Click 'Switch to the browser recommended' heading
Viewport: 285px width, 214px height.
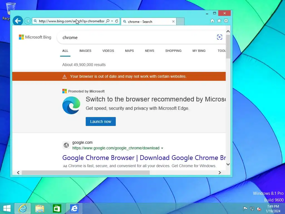pos(156,99)
